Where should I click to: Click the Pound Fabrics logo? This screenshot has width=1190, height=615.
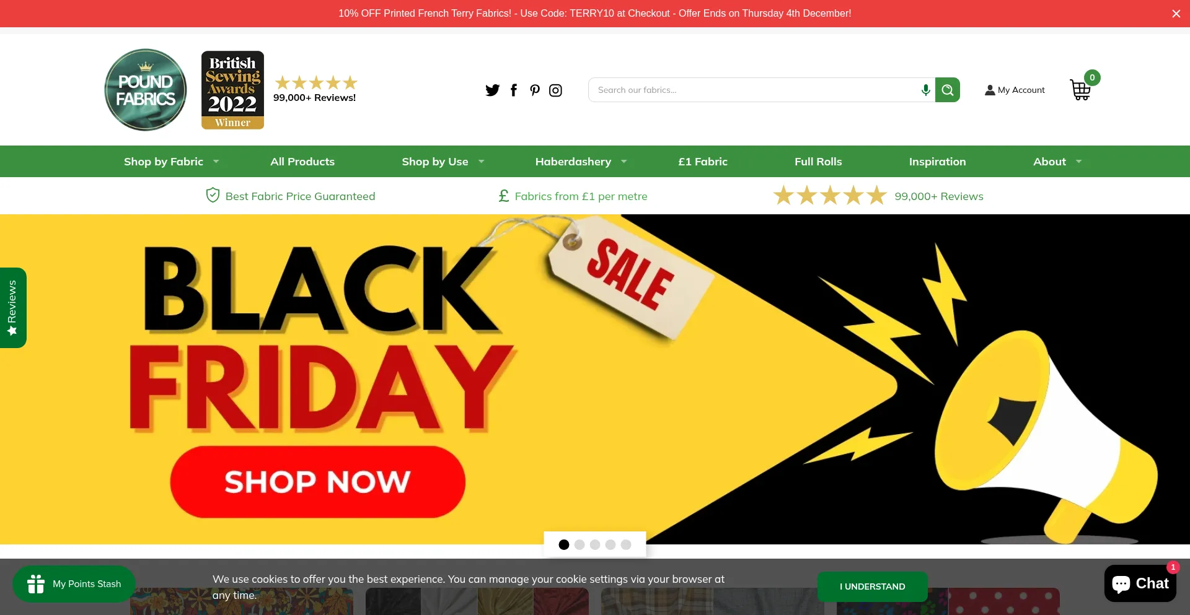click(x=146, y=90)
